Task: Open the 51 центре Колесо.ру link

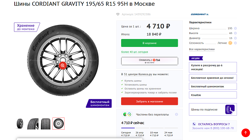Action: [138, 74]
